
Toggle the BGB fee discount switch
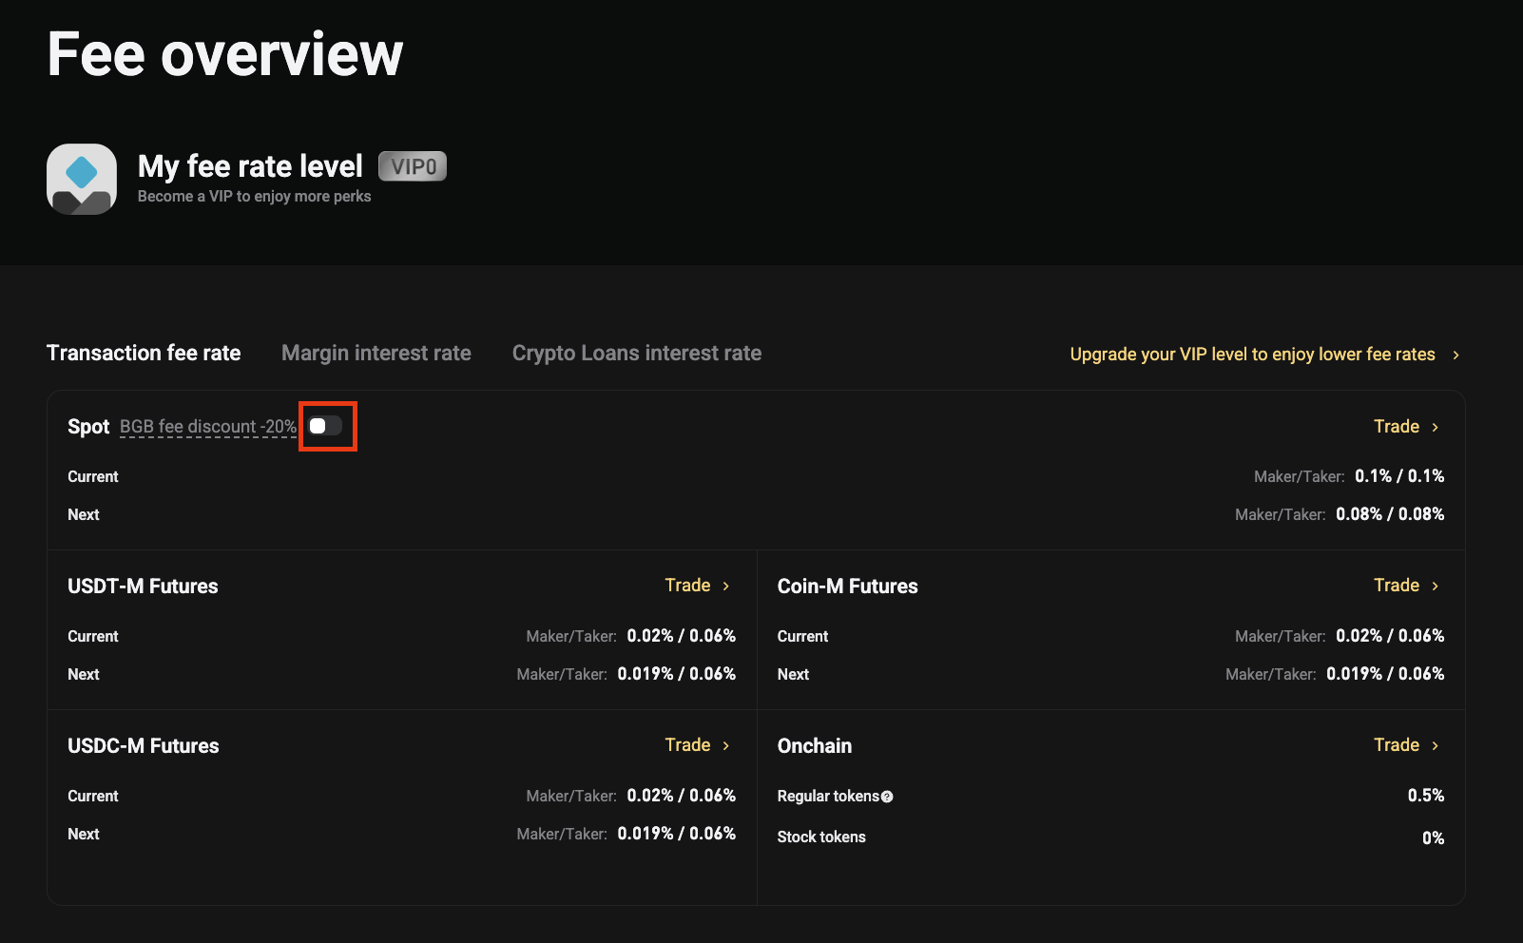click(x=326, y=426)
